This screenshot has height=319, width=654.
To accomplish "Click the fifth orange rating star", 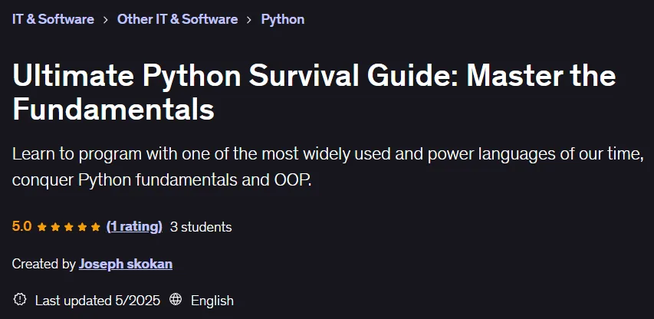I will coord(96,227).
